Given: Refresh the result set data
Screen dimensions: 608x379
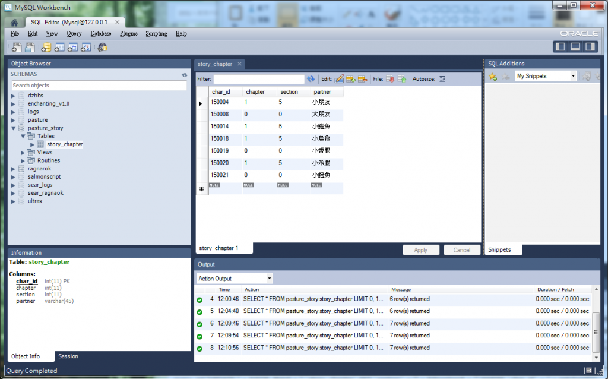Looking at the screenshot, I should [311, 79].
